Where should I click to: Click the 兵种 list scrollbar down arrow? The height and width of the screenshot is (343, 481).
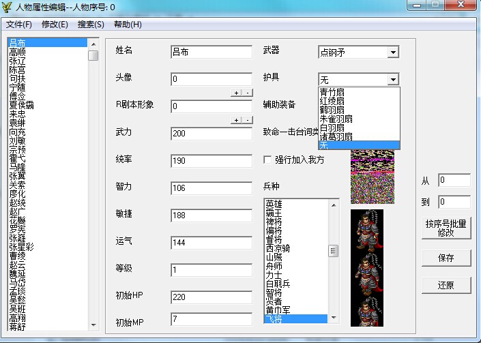pos(334,318)
